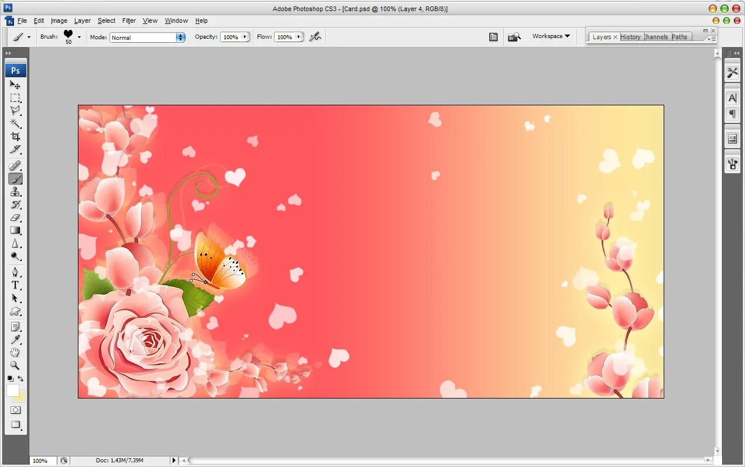Switch to the Channels tab
This screenshot has height=467, width=745.
656,37
